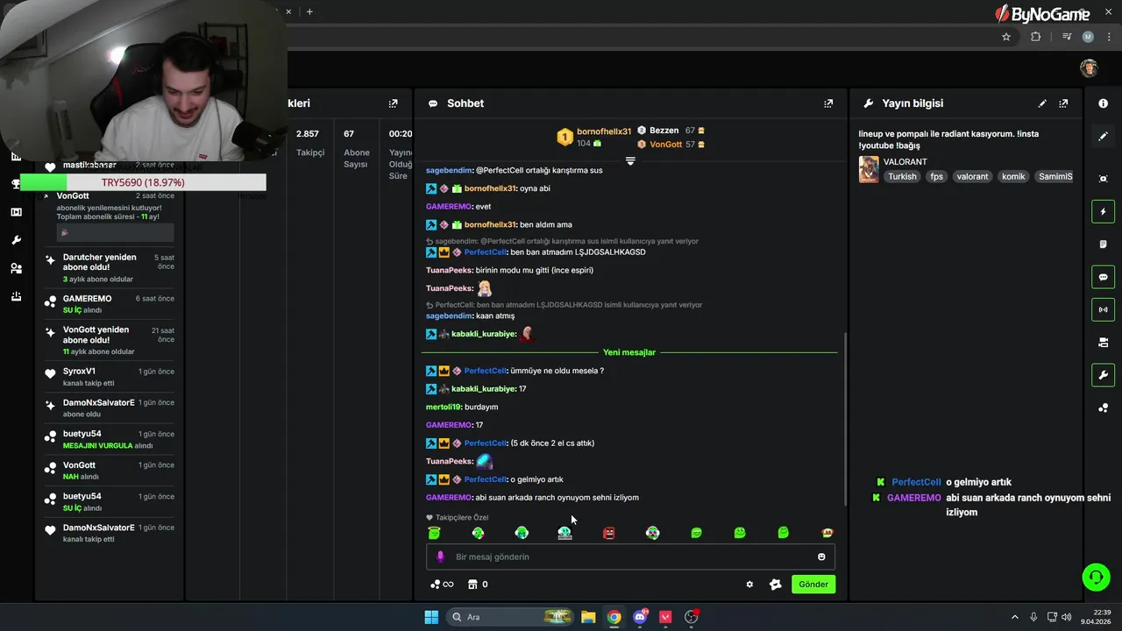The height and width of the screenshot is (631, 1122).
Task: Click the 2.857 Takipçi statistic
Action: click(x=309, y=144)
